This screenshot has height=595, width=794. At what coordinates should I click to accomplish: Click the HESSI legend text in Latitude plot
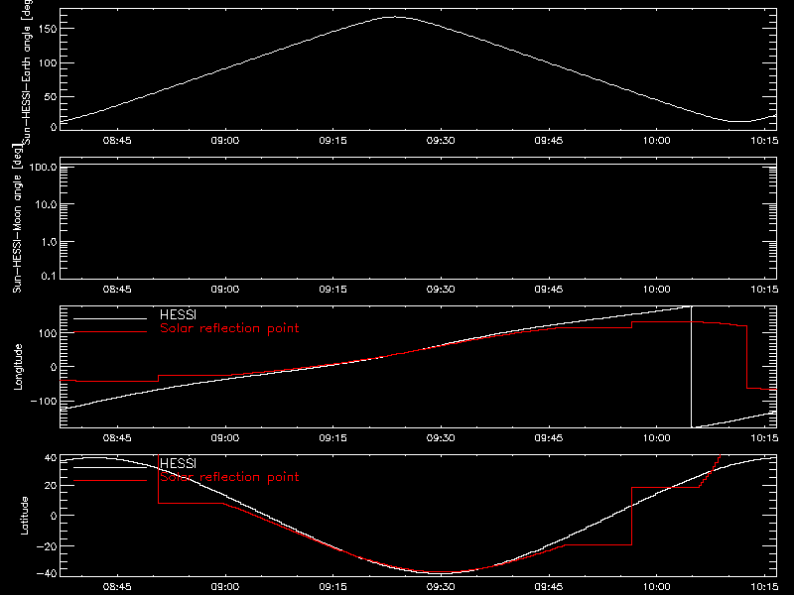tap(178, 463)
